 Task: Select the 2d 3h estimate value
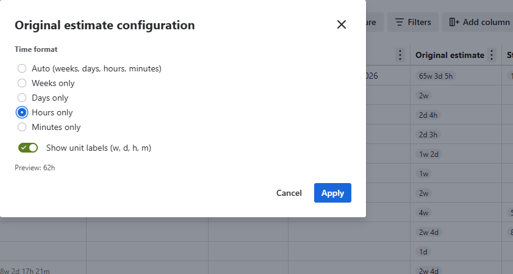coord(428,134)
